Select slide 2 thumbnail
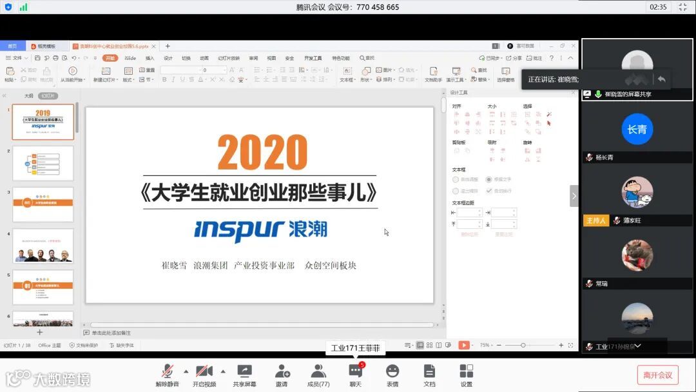This screenshot has height=392, width=696. pos(43,163)
